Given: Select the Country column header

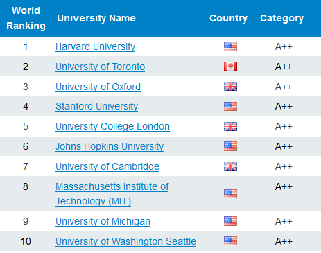Looking at the screenshot, I should [x=228, y=18].
